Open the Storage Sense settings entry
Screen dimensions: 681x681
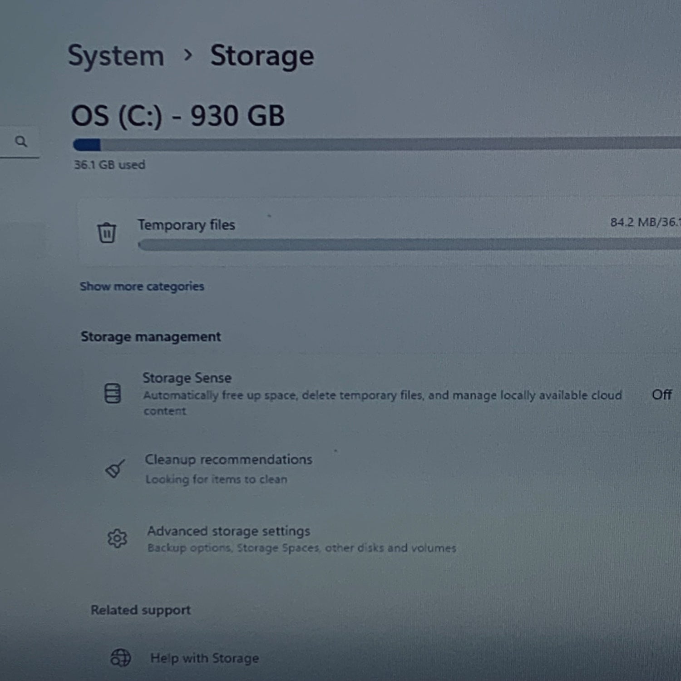(187, 378)
